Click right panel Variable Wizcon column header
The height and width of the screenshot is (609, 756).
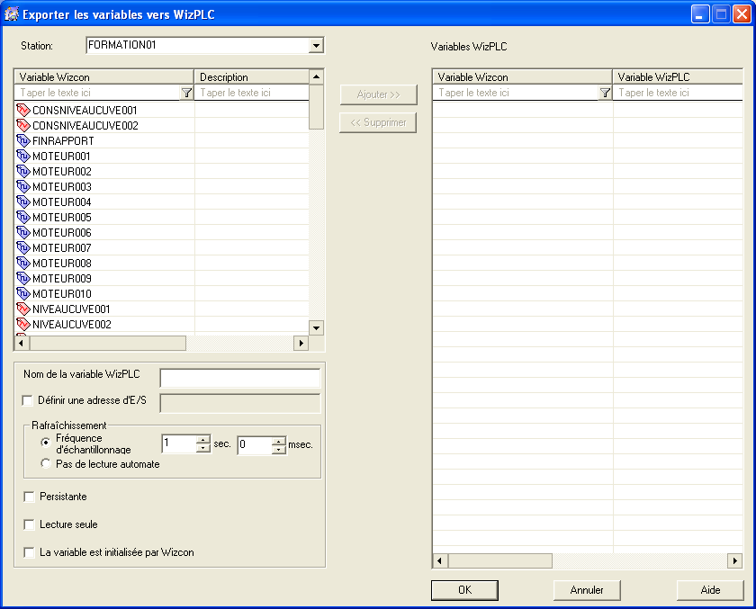click(x=522, y=77)
